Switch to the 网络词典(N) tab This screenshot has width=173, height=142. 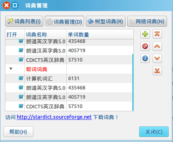click(147, 21)
